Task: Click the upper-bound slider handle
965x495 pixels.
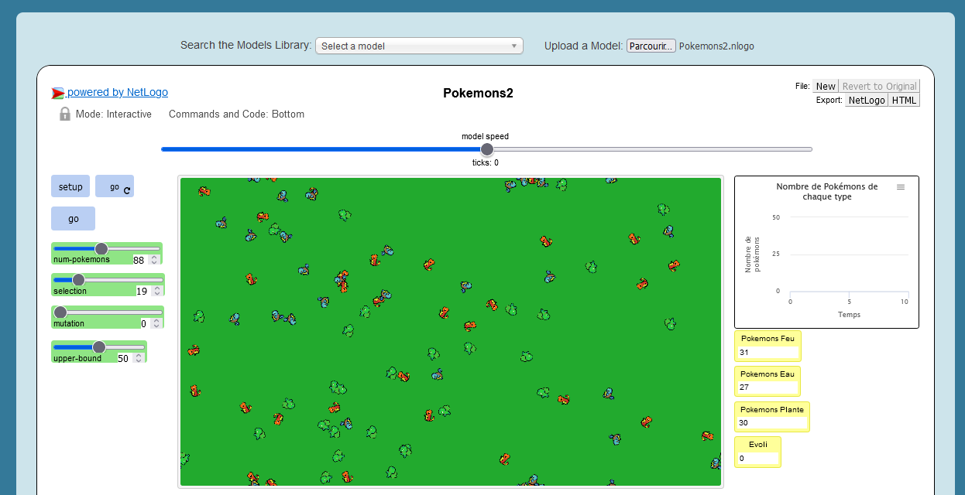Action: coord(99,347)
